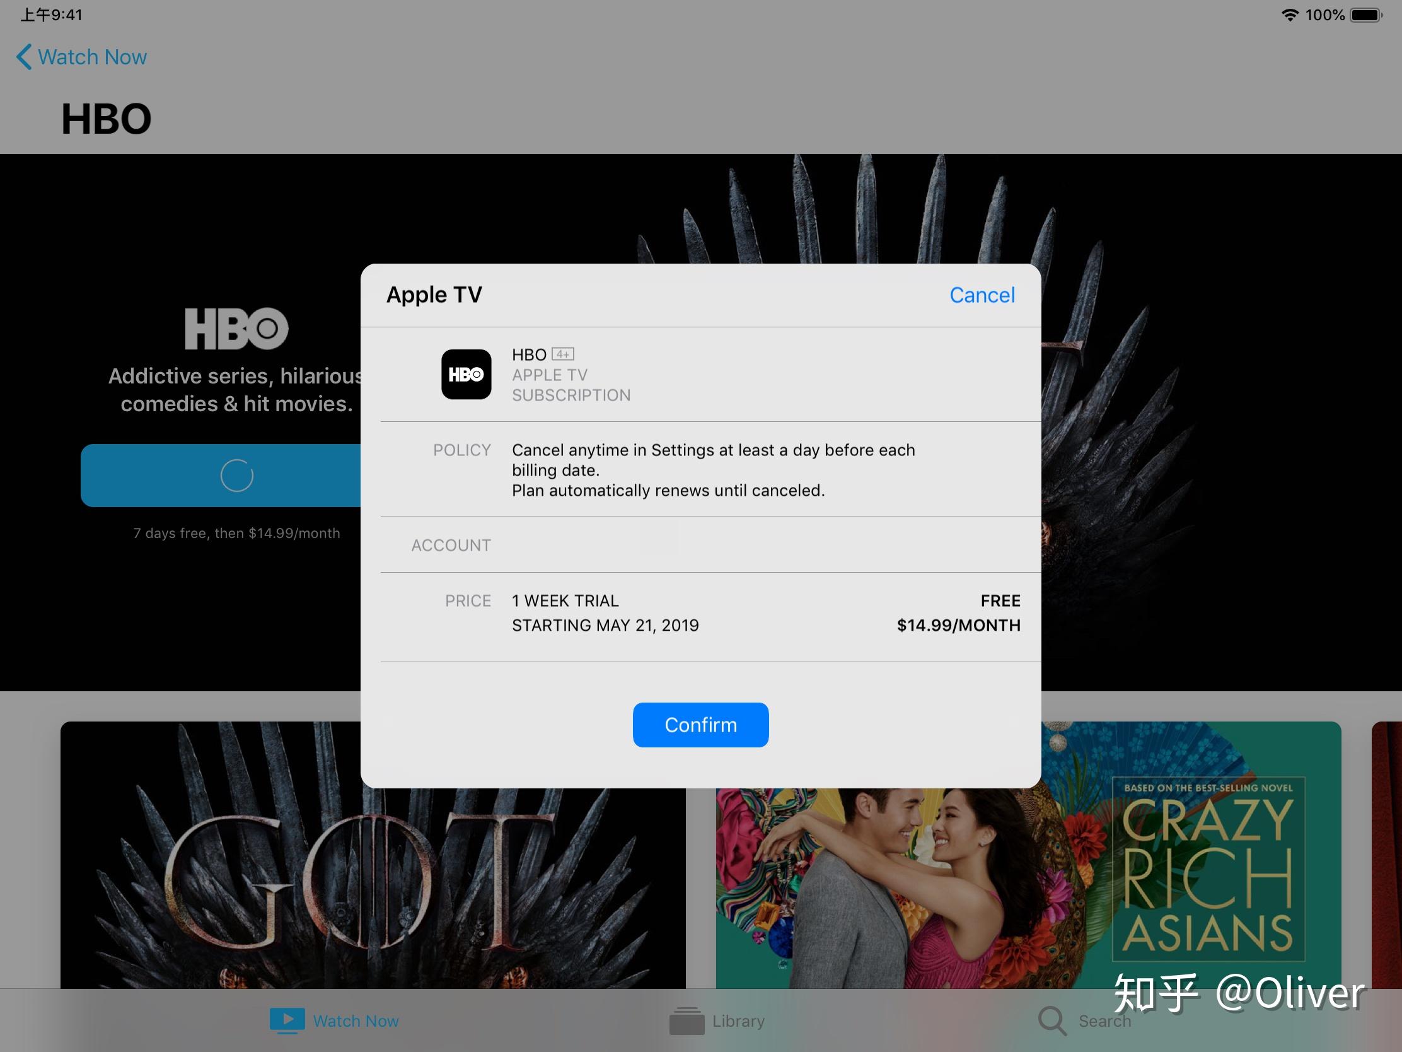Screen dimensions: 1402x1052
Task: Open the Library tab icon
Action: pyautogui.click(x=687, y=1021)
